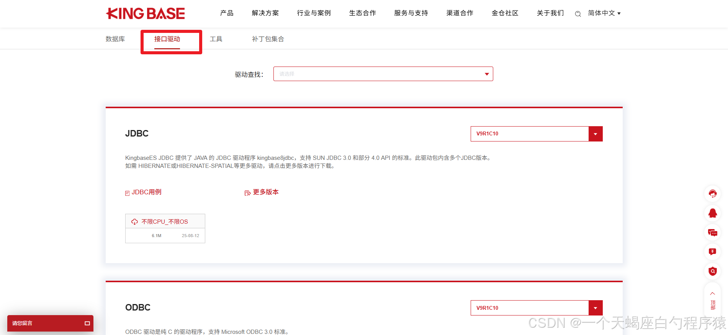Click the icon beside 更多版本
728x335 pixels.
tap(247, 193)
